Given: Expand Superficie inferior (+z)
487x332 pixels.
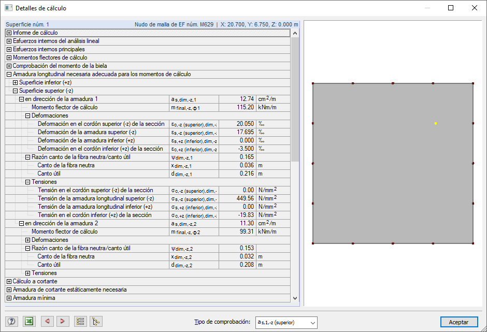Looking at the screenshot, I should pos(15,83).
